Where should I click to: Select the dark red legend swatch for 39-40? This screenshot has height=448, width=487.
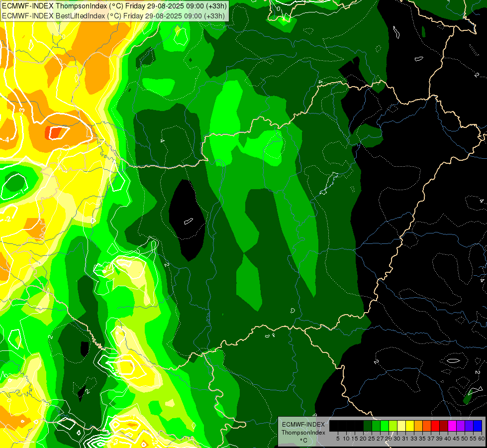(x=444, y=426)
